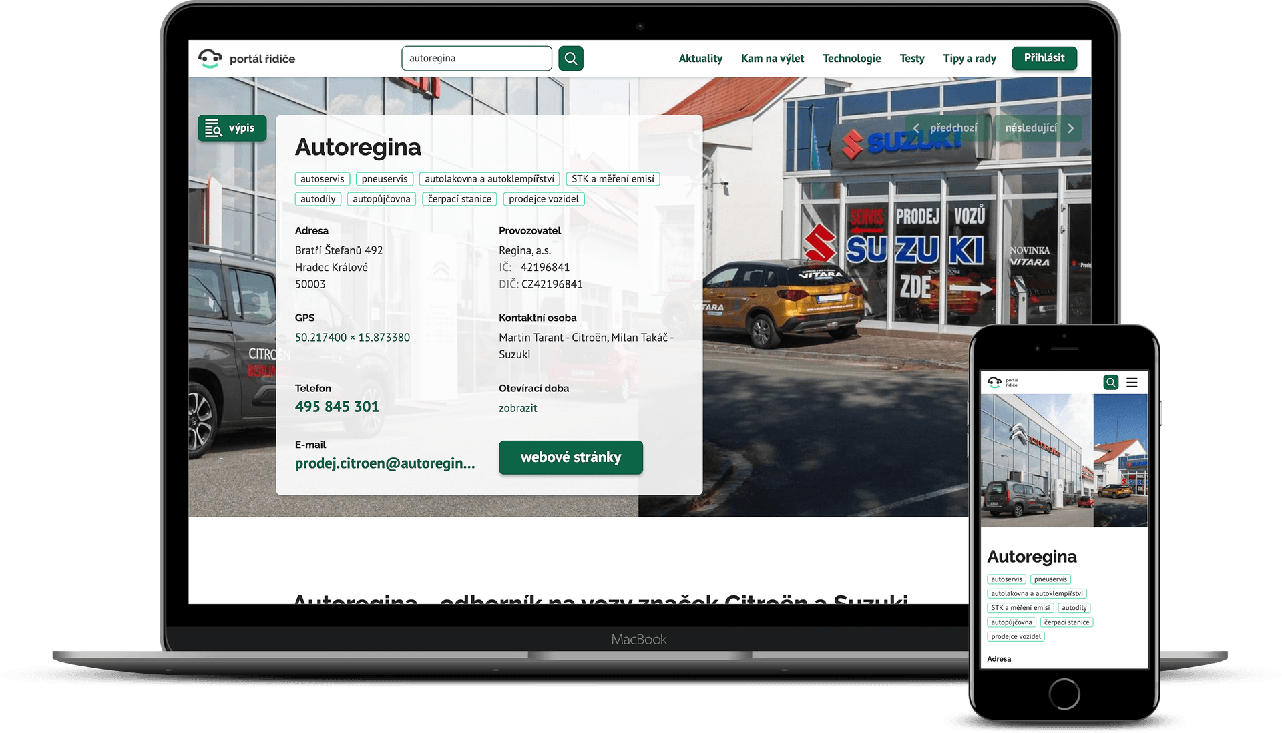Select the STK a měření emisí tag on phone
Screen dimensions: 1282x733
click(x=1020, y=608)
